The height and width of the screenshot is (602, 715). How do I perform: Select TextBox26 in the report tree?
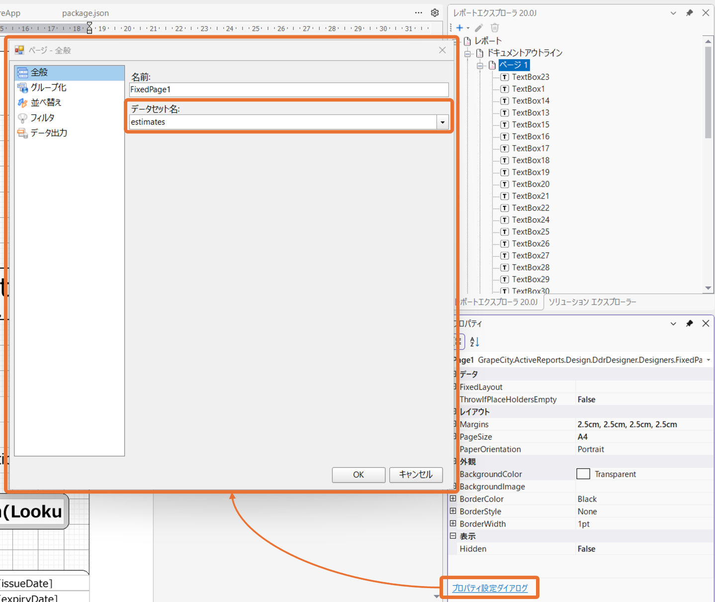pos(531,244)
